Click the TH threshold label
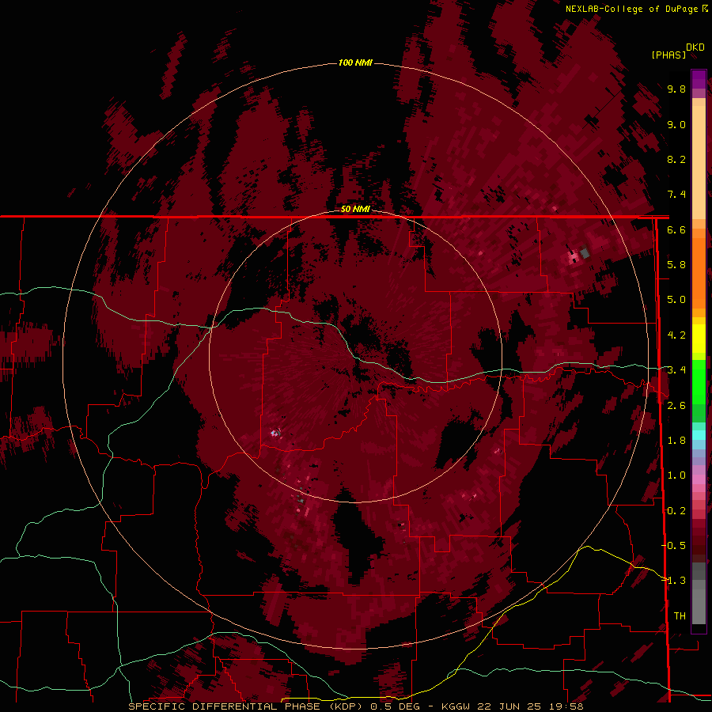This screenshot has height=712, width=712. tap(680, 616)
